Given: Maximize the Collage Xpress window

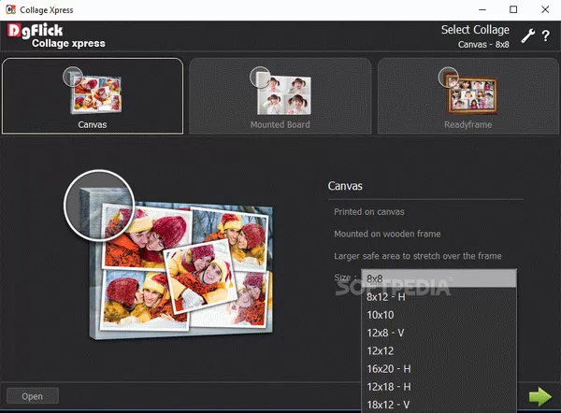Looking at the screenshot, I should point(513,9).
